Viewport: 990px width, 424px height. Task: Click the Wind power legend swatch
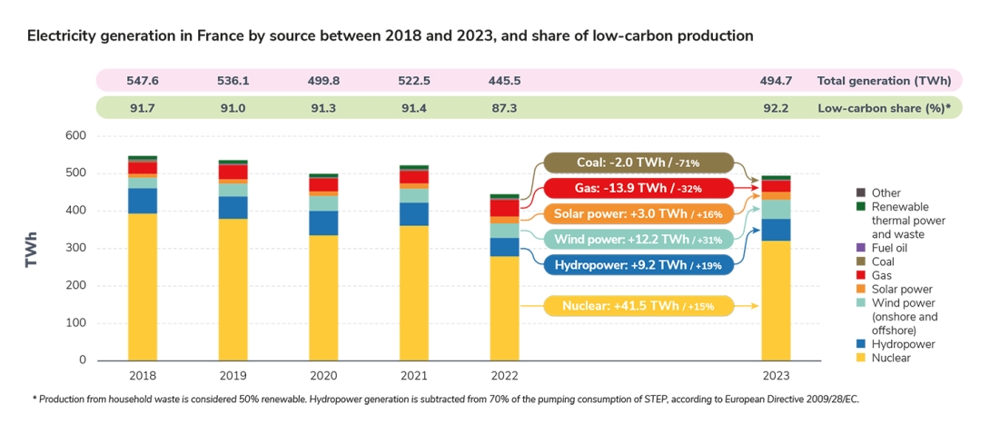860,303
